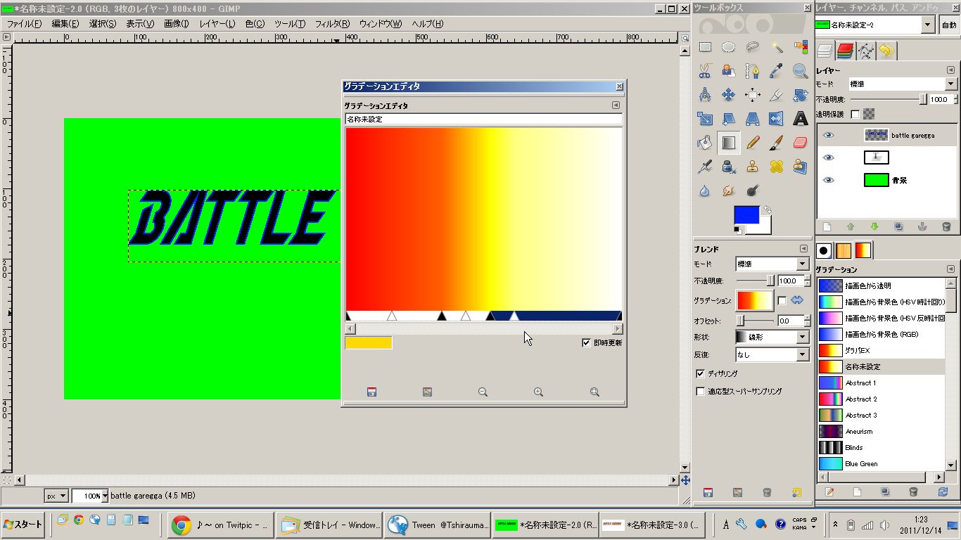961x540 pixels.
Task: Open the Tween taskbar button
Action: [438, 525]
